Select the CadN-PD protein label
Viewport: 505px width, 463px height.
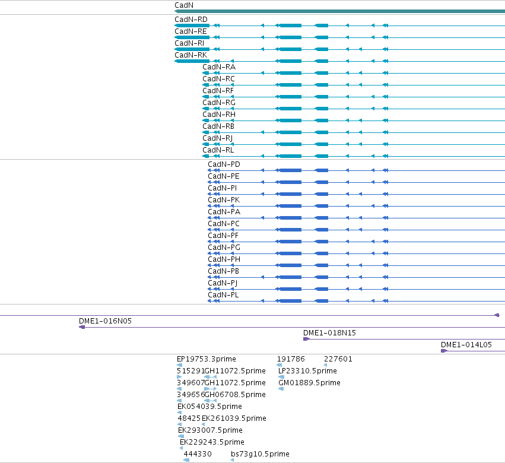(x=224, y=164)
